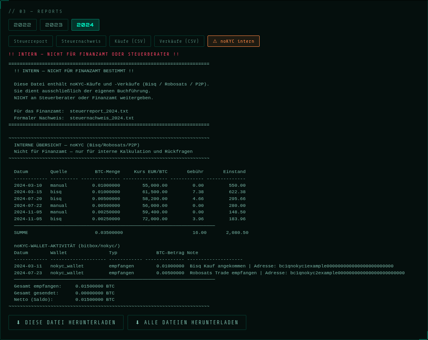The image size is (428, 340).
Task: Click cost basis value '295.66'
Action: pyautogui.click(x=237, y=199)
